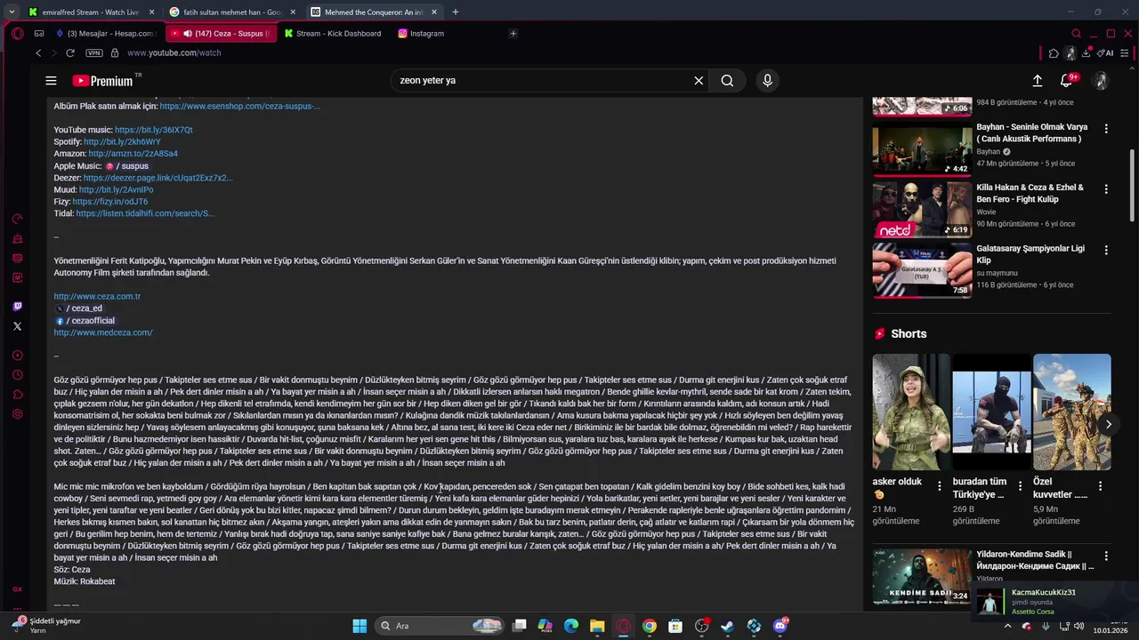Image resolution: width=1139 pixels, height=640 pixels.
Task: Open the esenshop.com album purchase link
Action: [x=240, y=106]
